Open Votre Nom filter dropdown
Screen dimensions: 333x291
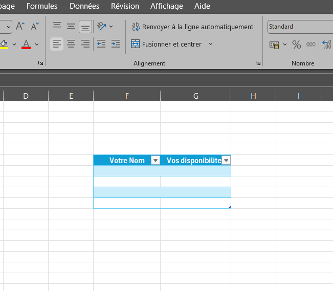pos(156,160)
